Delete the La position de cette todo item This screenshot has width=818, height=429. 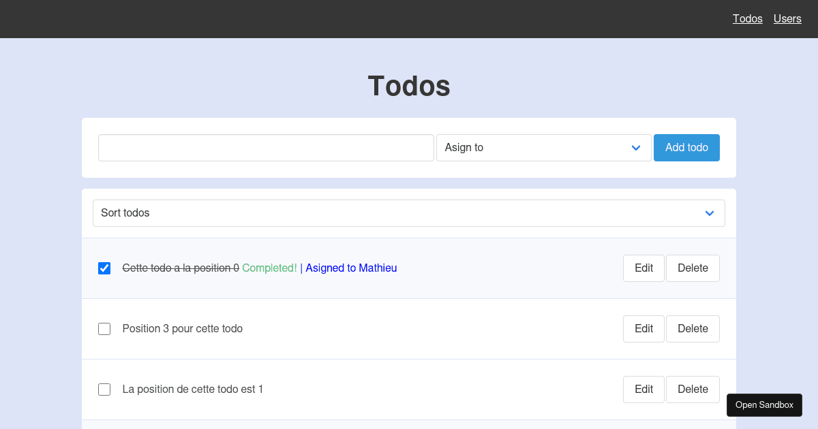tap(693, 390)
